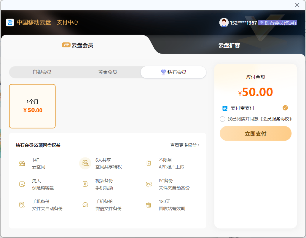This screenshot has width=306, height=238.
Task: Choose the 1个月 ¥50.00 plan card
Action: point(32,106)
